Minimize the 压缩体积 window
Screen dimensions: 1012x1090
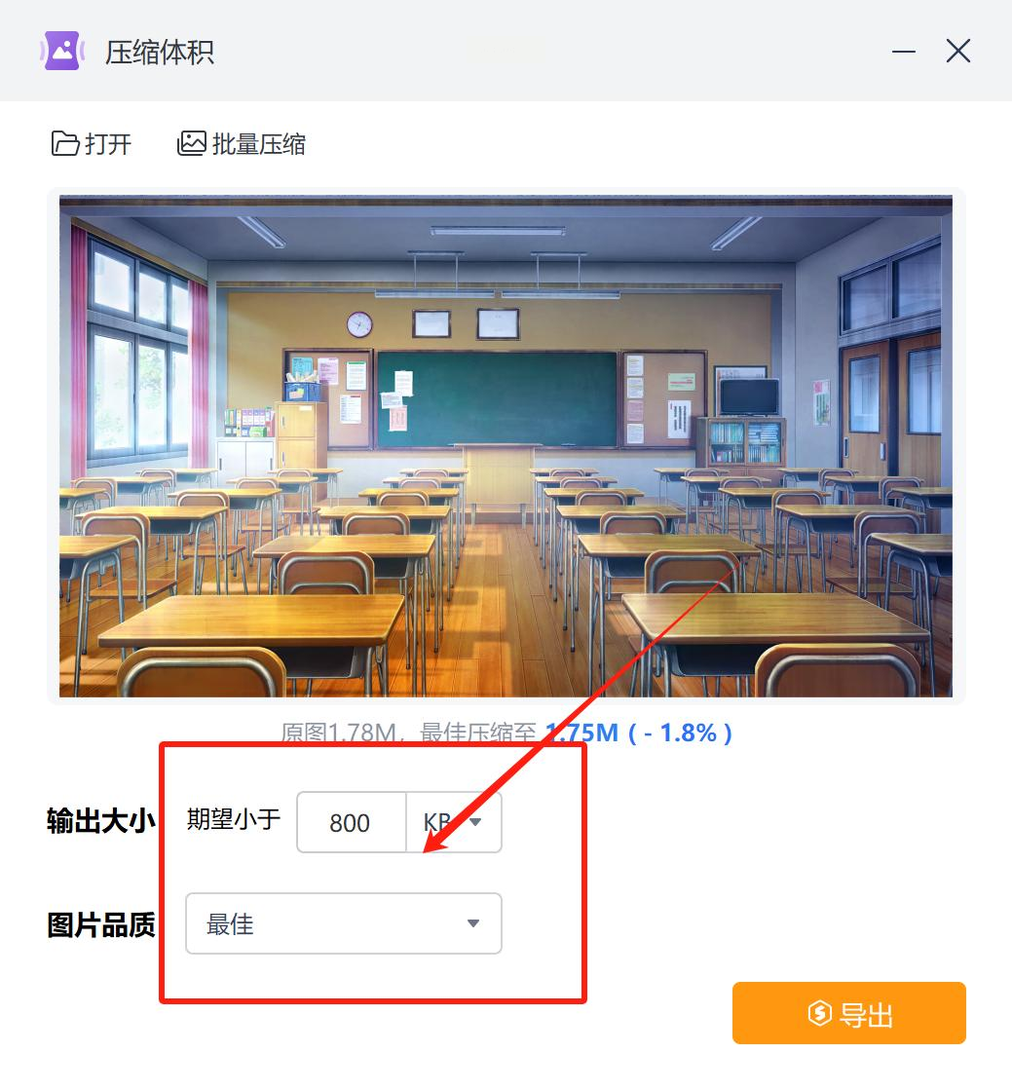(x=904, y=52)
